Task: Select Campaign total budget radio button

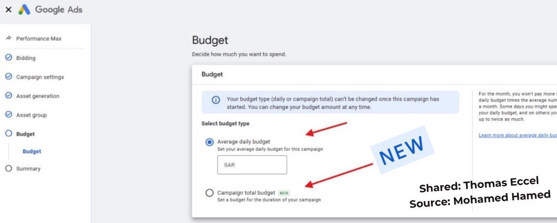Action: coord(210,193)
